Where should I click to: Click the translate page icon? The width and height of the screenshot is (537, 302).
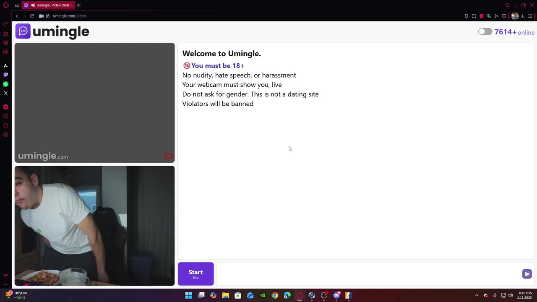[x=489, y=16]
